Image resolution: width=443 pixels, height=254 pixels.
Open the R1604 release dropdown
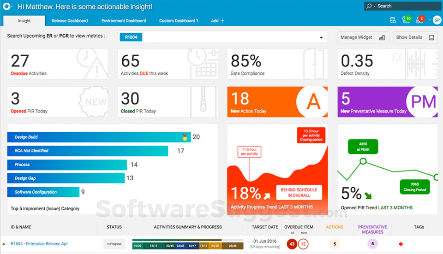(x=321, y=38)
